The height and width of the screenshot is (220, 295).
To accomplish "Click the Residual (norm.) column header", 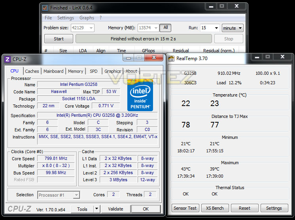I will tap(219, 50).
